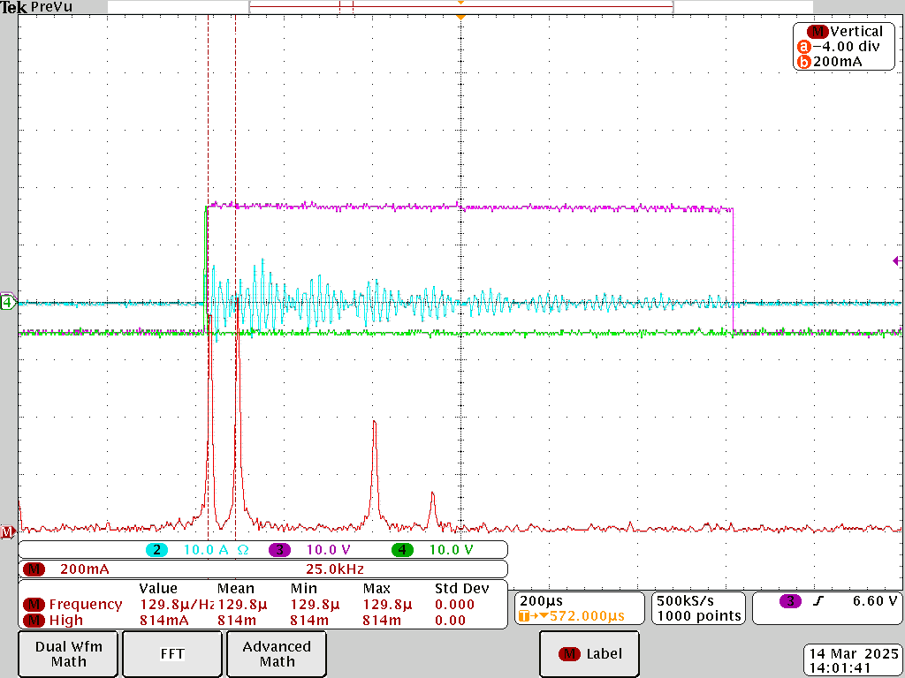This screenshot has width=905, height=678.
Task: Click the channel 2 cyan badge
Action: pyautogui.click(x=157, y=550)
